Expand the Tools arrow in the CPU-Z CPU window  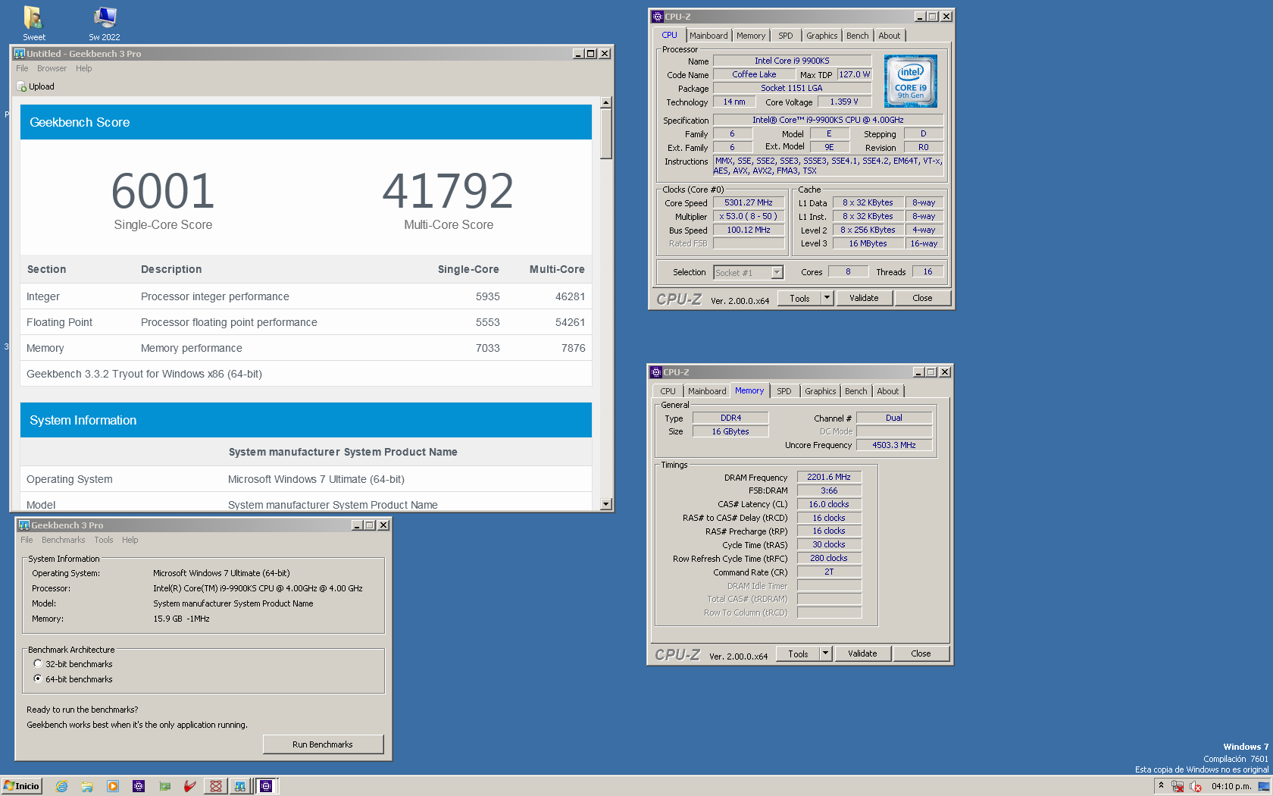coord(827,298)
